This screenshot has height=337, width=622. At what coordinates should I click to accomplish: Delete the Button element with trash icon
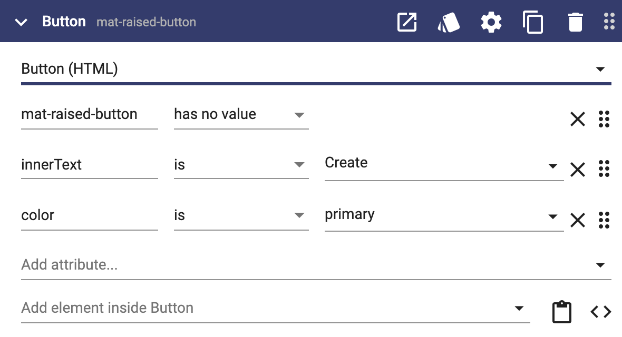click(x=575, y=22)
